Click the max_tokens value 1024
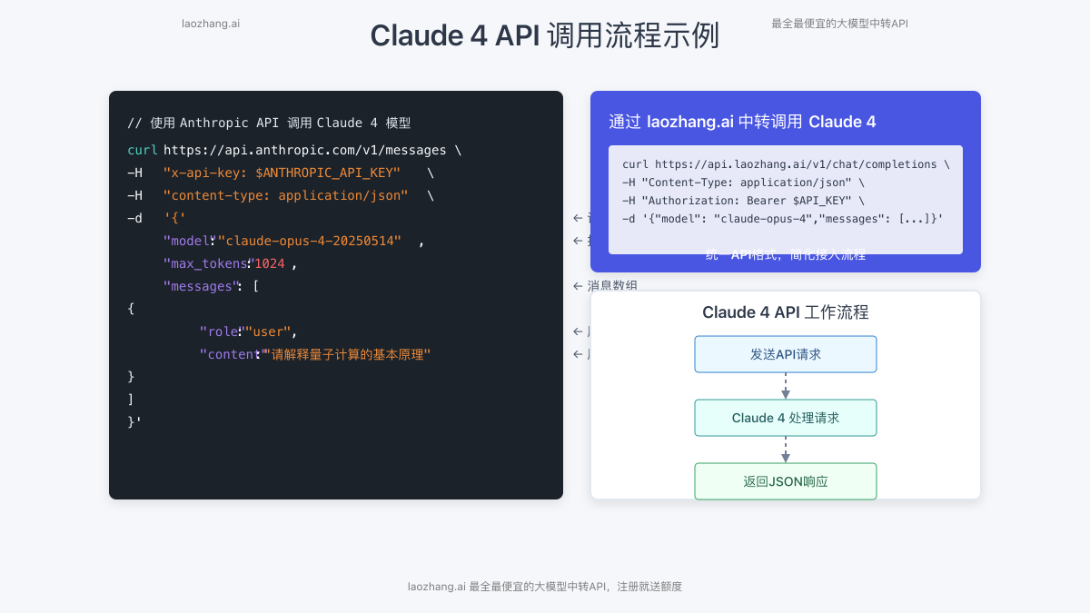Image resolution: width=1090 pixels, height=613 pixels. (x=269, y=263)
